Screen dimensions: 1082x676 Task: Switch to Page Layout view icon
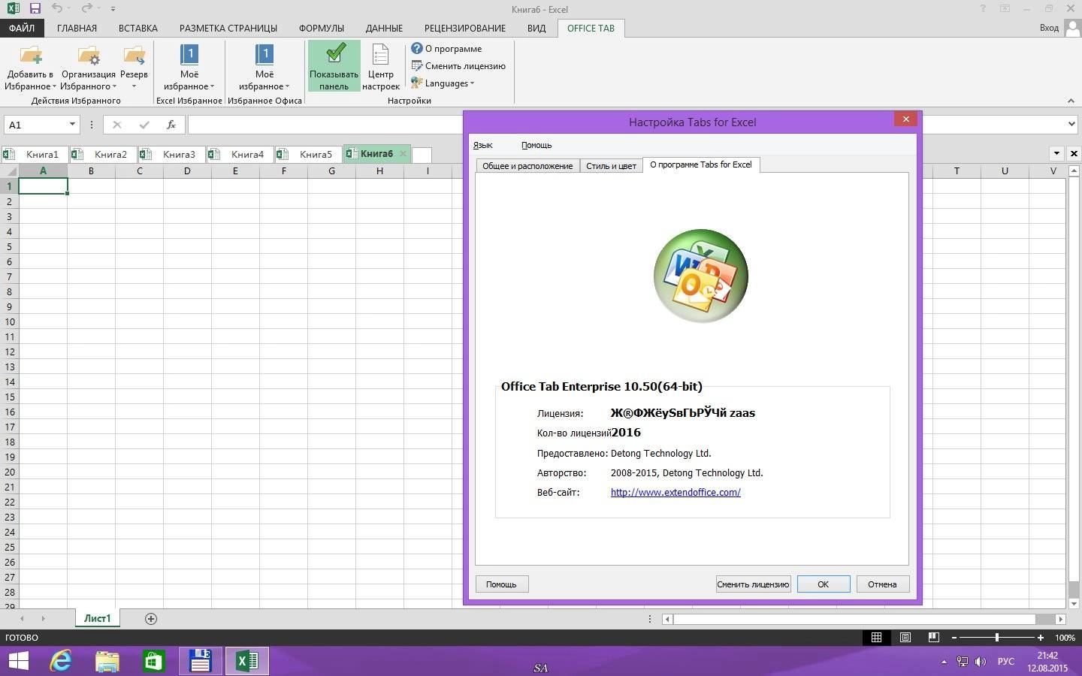click(905, 638)
